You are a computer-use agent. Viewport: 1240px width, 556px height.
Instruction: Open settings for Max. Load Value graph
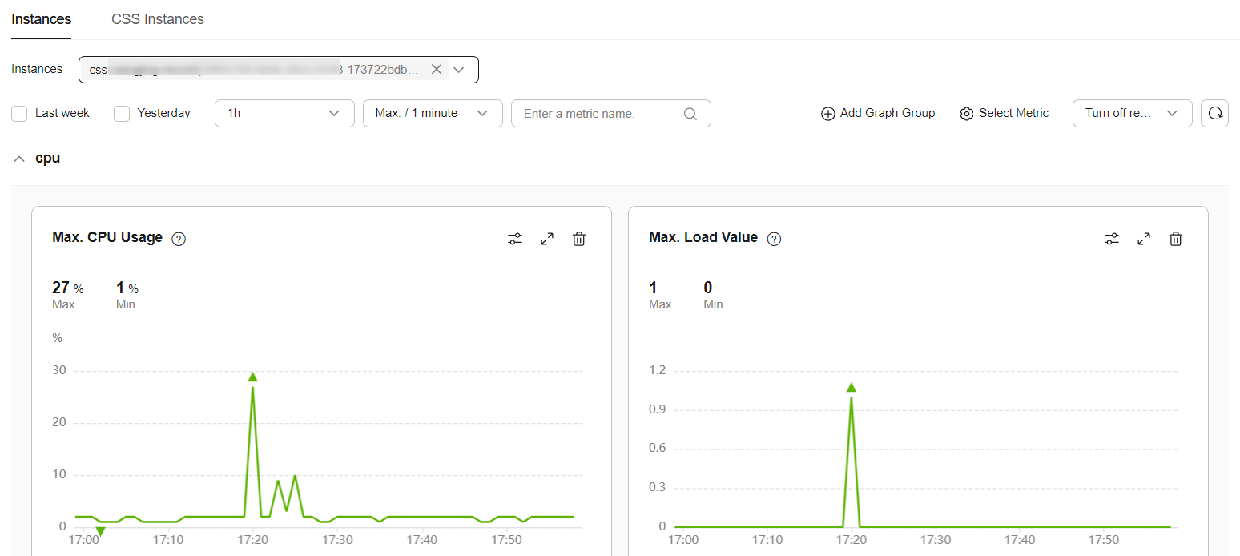click(x=1112, y=239)
